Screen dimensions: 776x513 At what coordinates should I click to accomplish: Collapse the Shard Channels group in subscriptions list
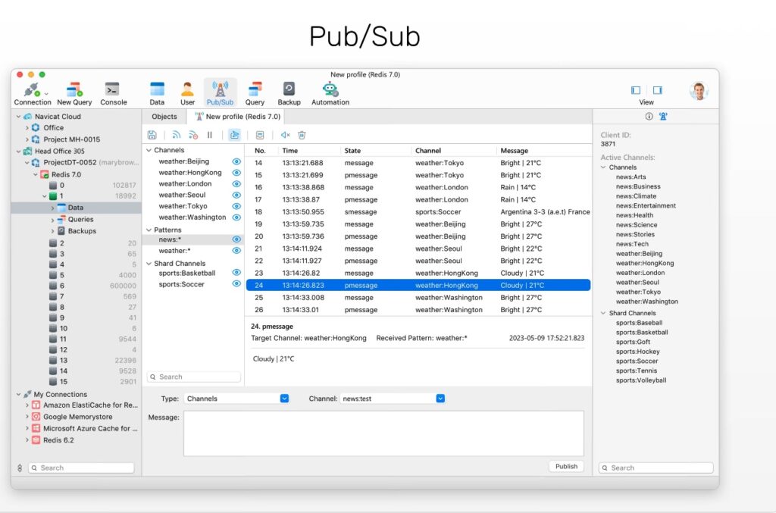149,264
